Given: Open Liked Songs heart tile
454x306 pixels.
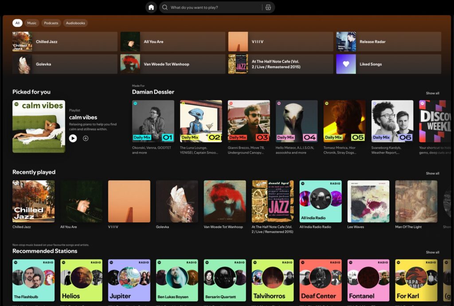Looking at the screenshot, I should pyautogui.click(x=346, y=64).
